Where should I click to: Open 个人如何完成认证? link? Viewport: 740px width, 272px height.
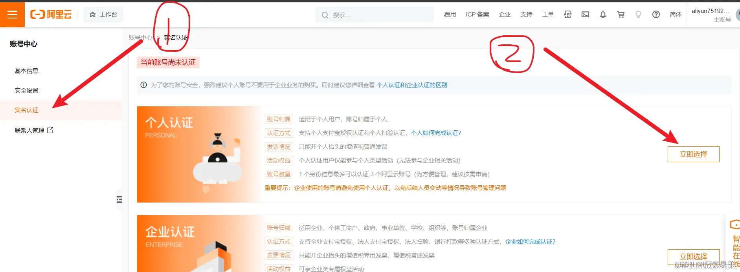pyautogui.click(x=436, y=133)
